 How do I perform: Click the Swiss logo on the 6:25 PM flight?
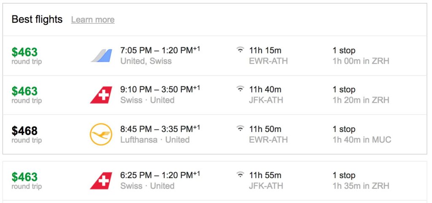101,181
